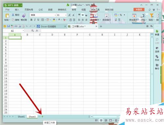Click the orange login button
This screenshot has width=164, height=125.
coord(139,10)
